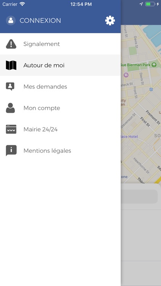Click the folded map icon
Screen dimensions: 161x286
coord(11,65)
